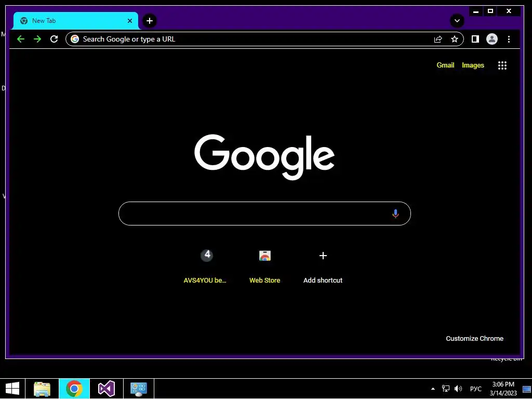532x399 pixels.
Task: Launch Visual Studio from the taskbar
Action: (106, 389)
